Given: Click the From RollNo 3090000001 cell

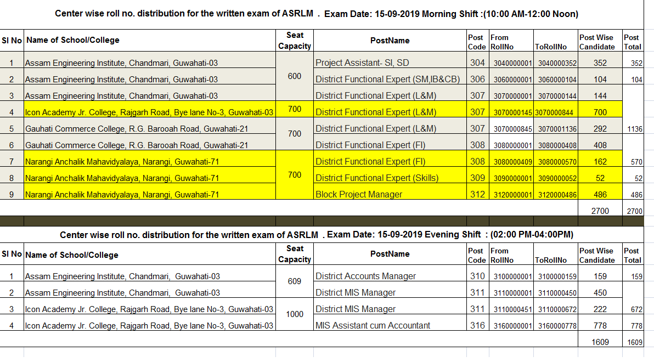Looking at the screenshot, I should pyautogui.click(x=511, y=175).
